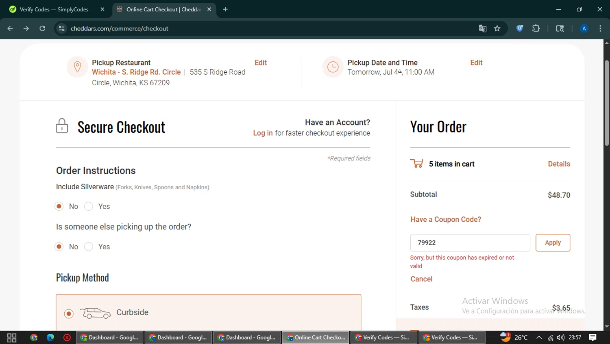The image size is (610, 344).
Task: Open the Chrome three-dot menu
Action: coord(600,28)
